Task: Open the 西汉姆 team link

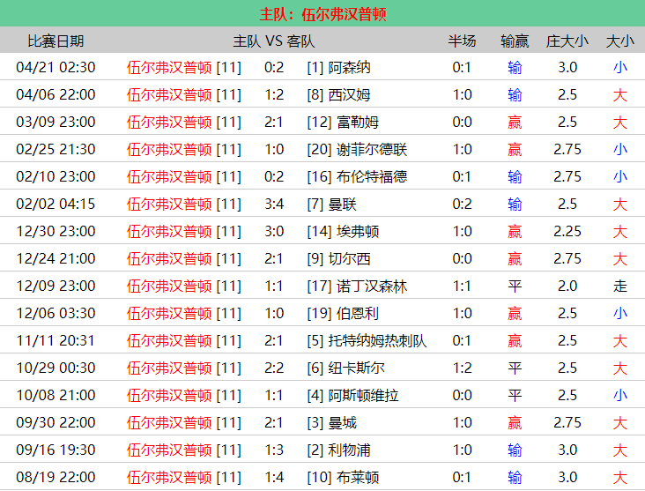Action: (x=349, y=94)
